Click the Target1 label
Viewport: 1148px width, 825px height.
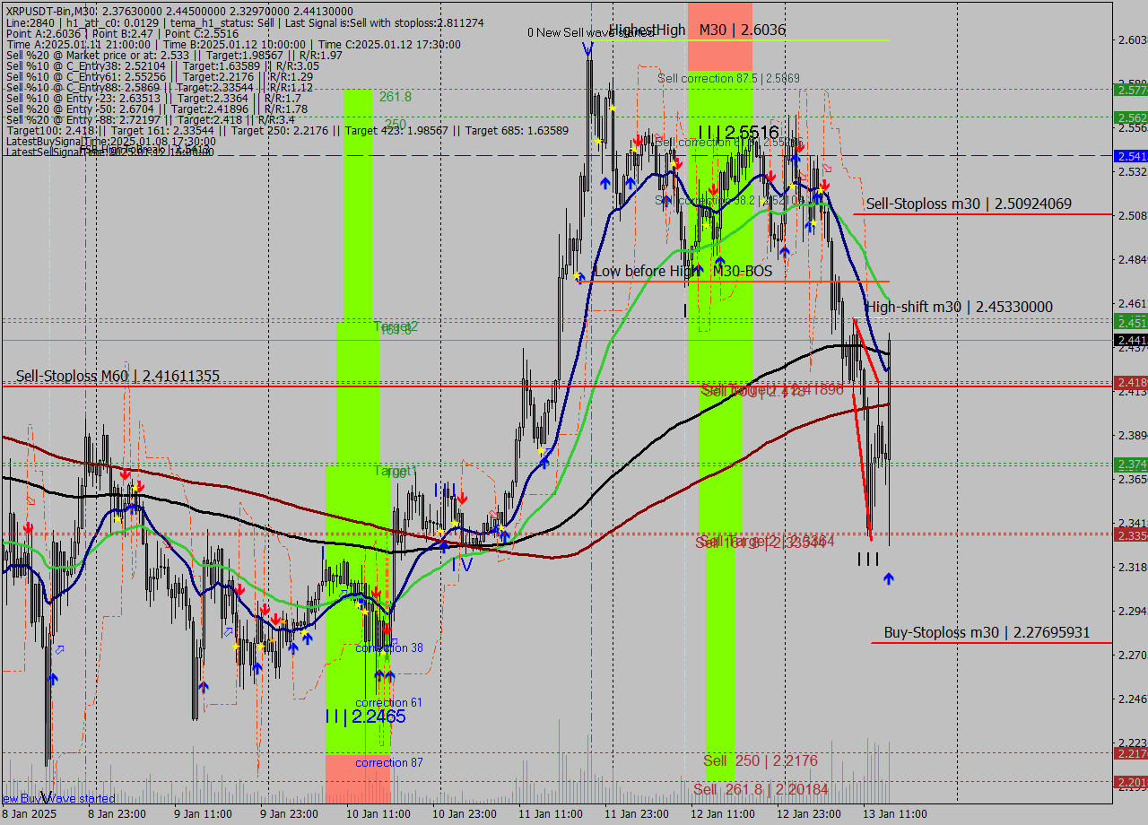(396, 471)
